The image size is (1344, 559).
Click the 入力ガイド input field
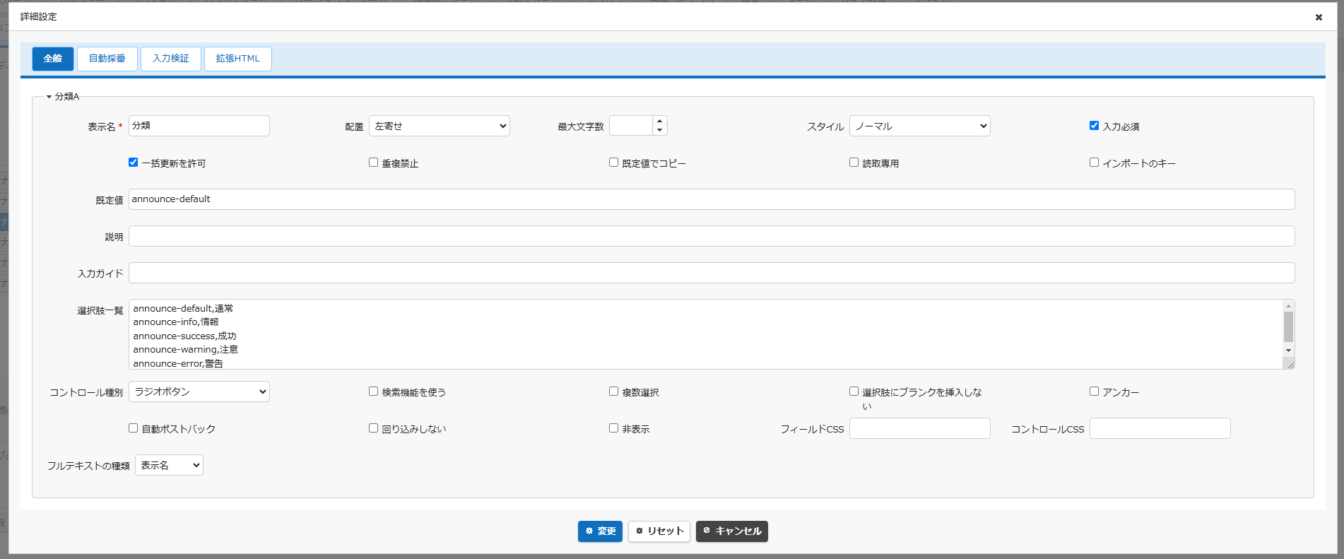pos(712,273)
